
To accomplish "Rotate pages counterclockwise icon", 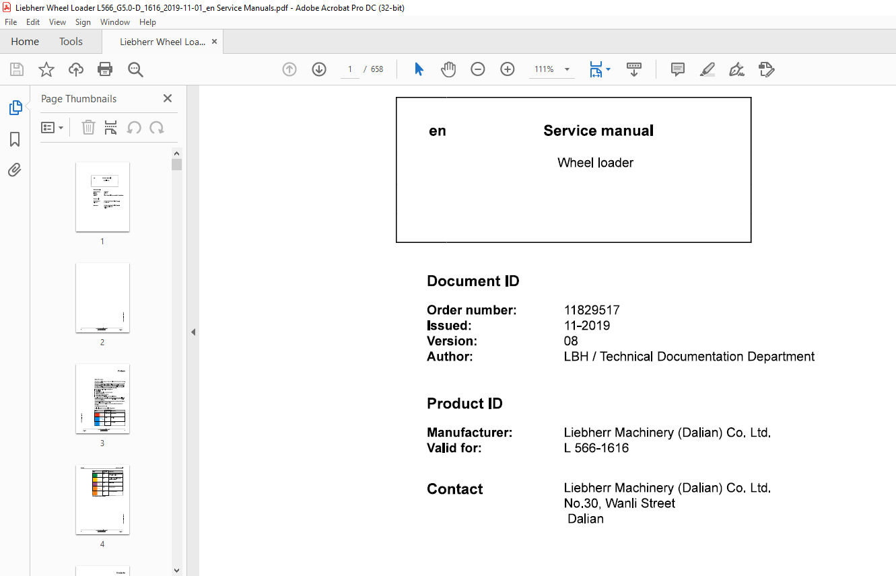I will pyautogui.click(x=134, y=127).
